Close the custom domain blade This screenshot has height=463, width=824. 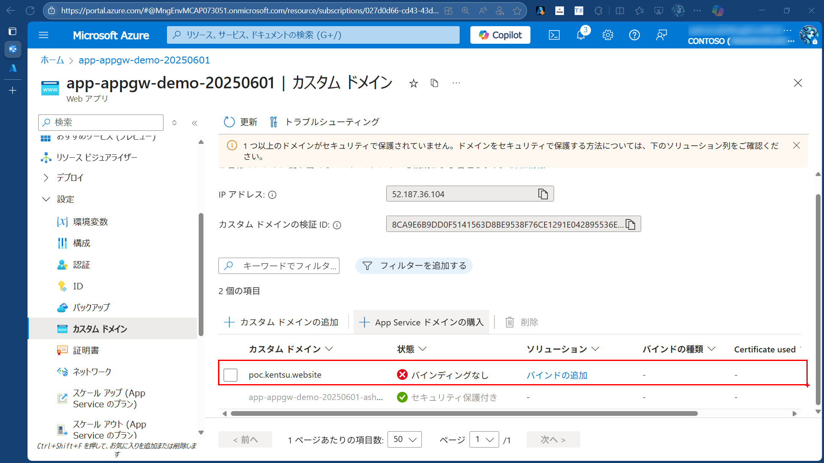[x=798, y=83]
